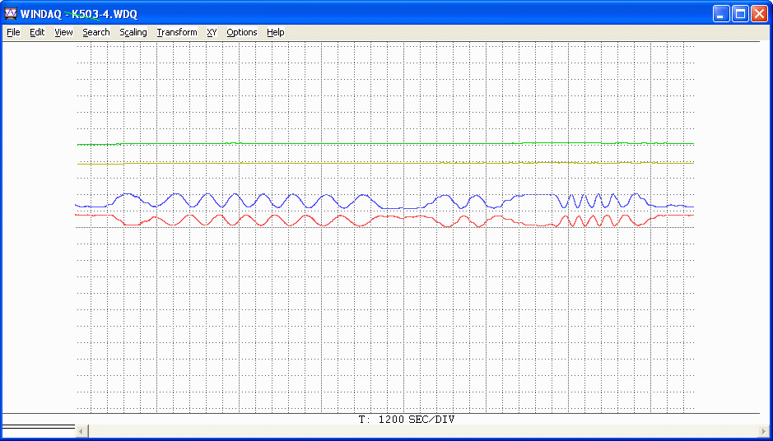Image resolution: width=773 pixels, height=441 pixels.
Task: Open the Edit menu
Action: [x=37, y=32]
